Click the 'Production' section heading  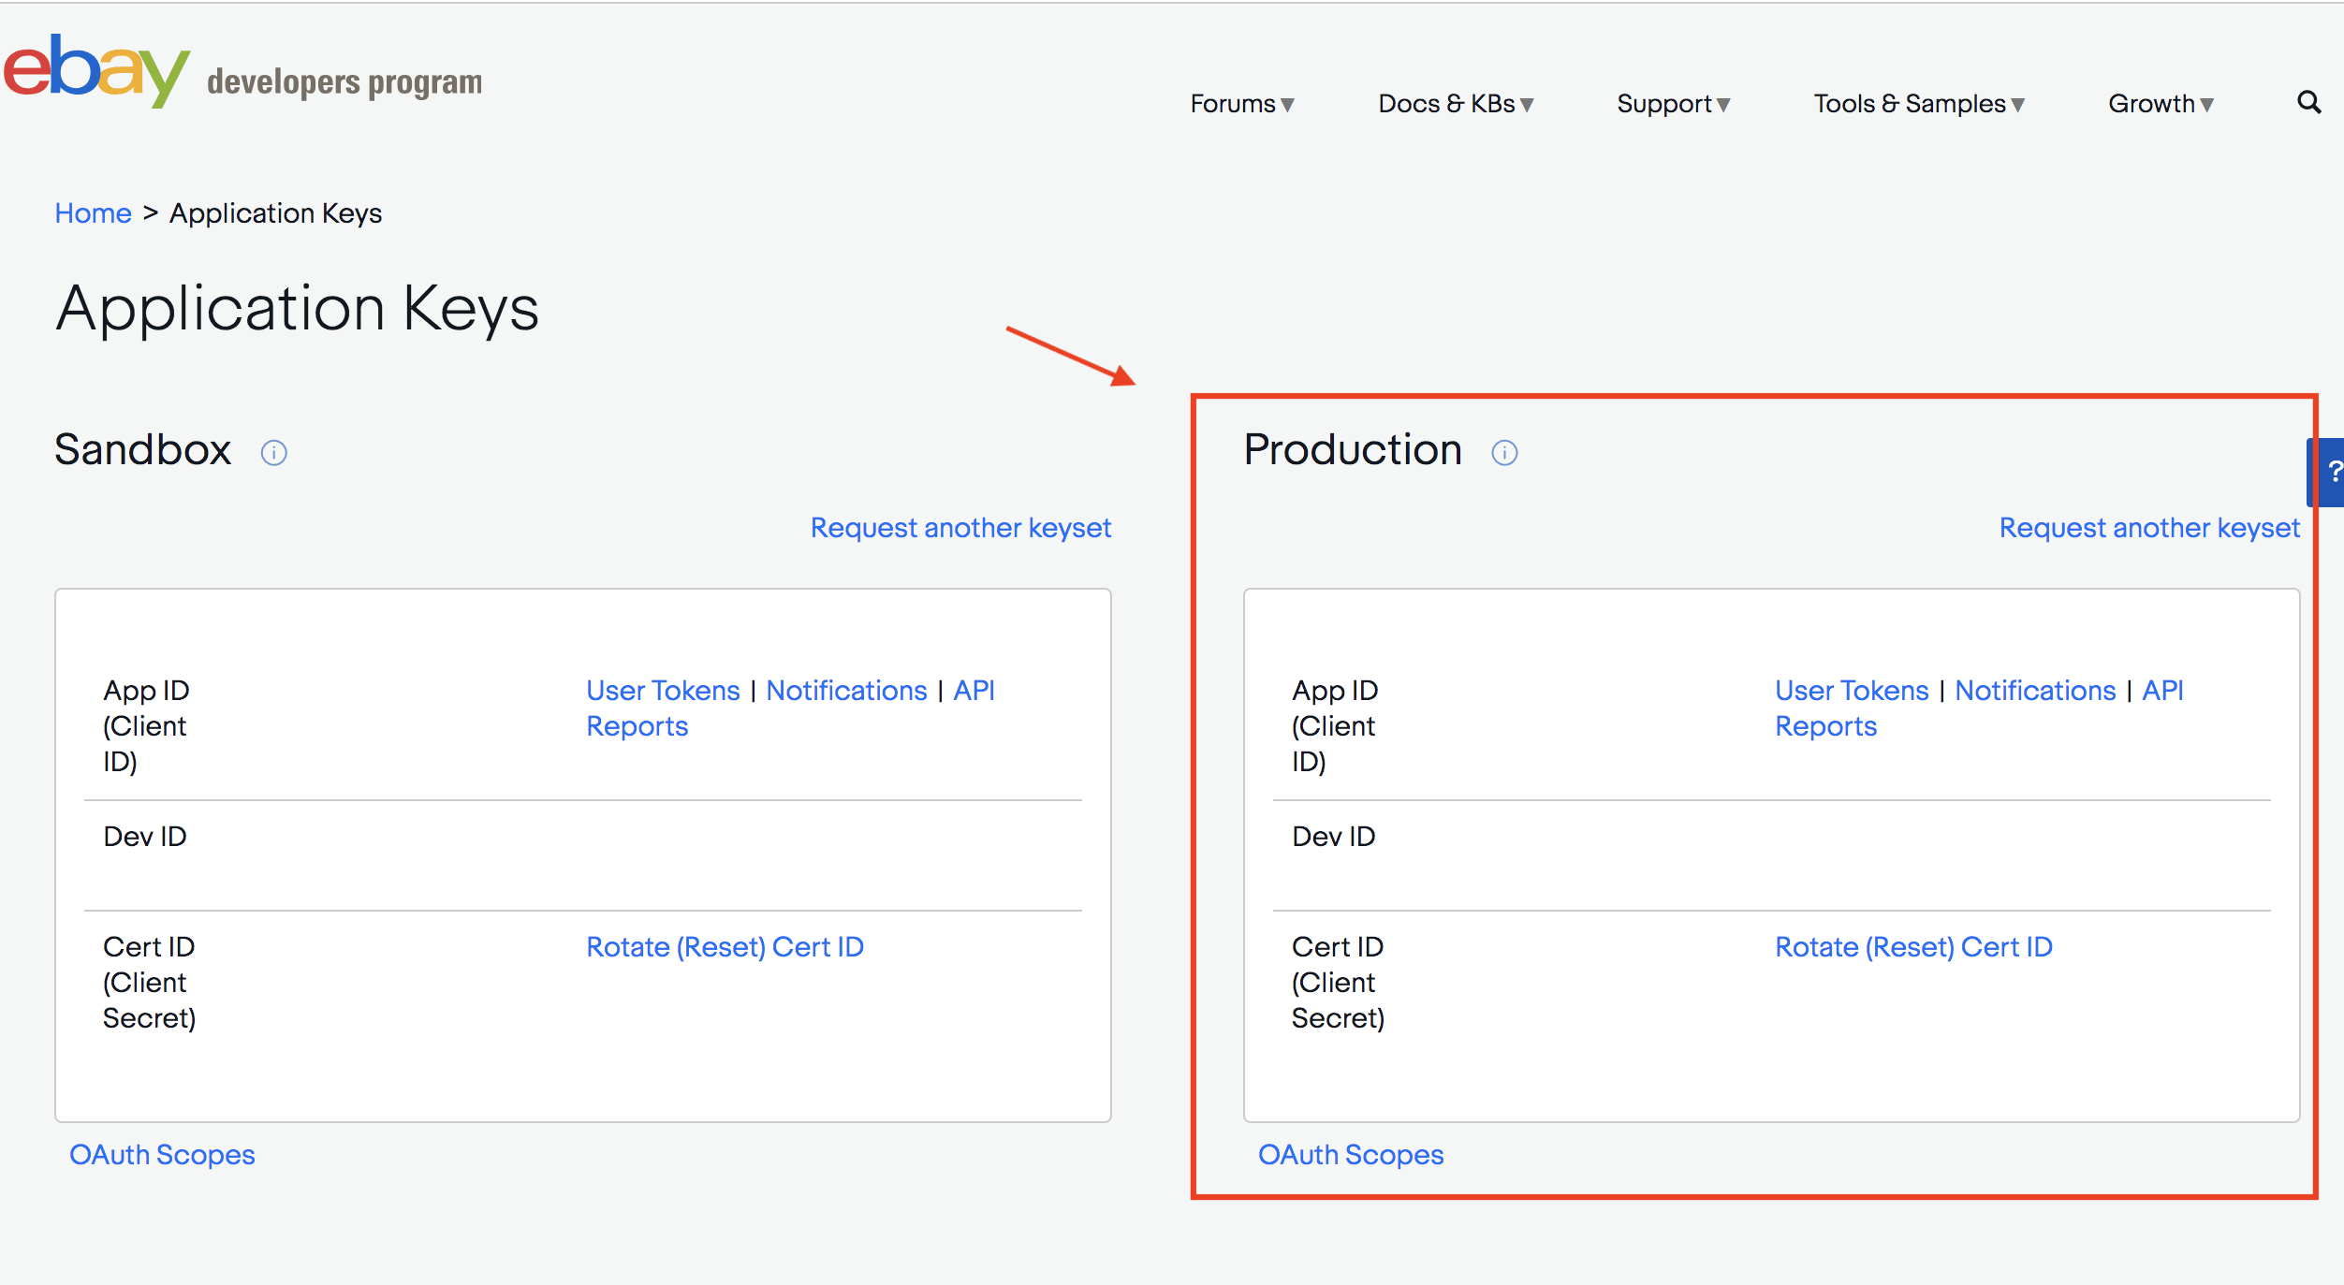click(1353, 450)
